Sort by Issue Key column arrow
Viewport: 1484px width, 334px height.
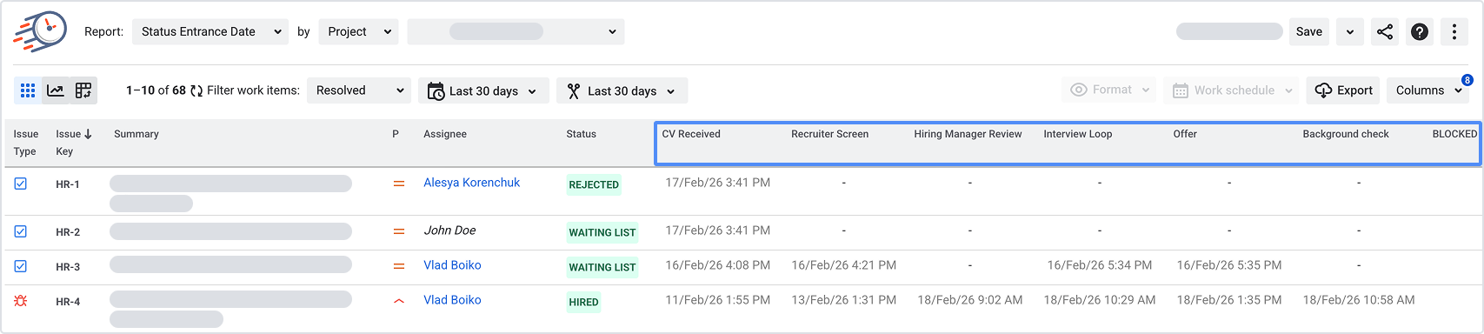coord(88,134)
